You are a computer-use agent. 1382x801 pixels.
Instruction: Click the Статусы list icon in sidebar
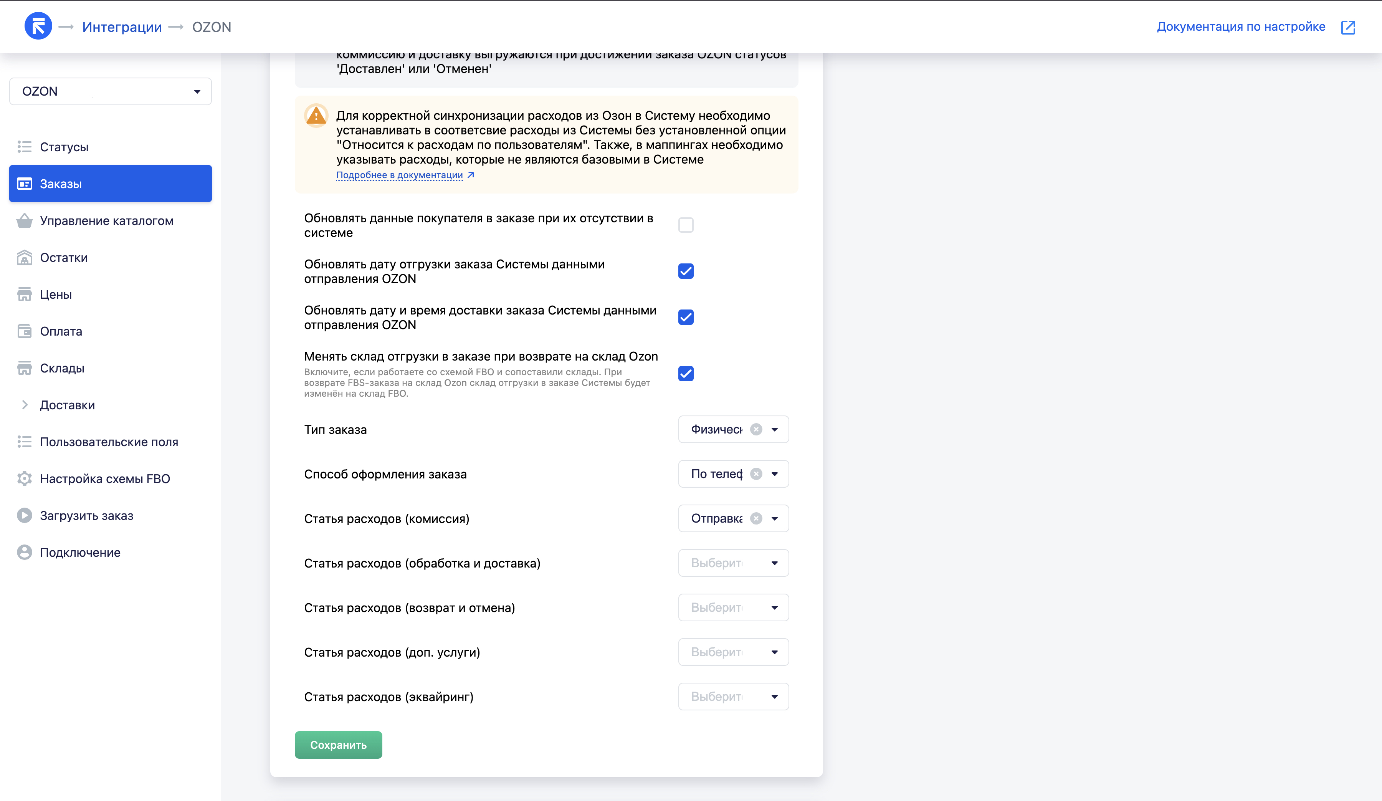pos(24,146)
